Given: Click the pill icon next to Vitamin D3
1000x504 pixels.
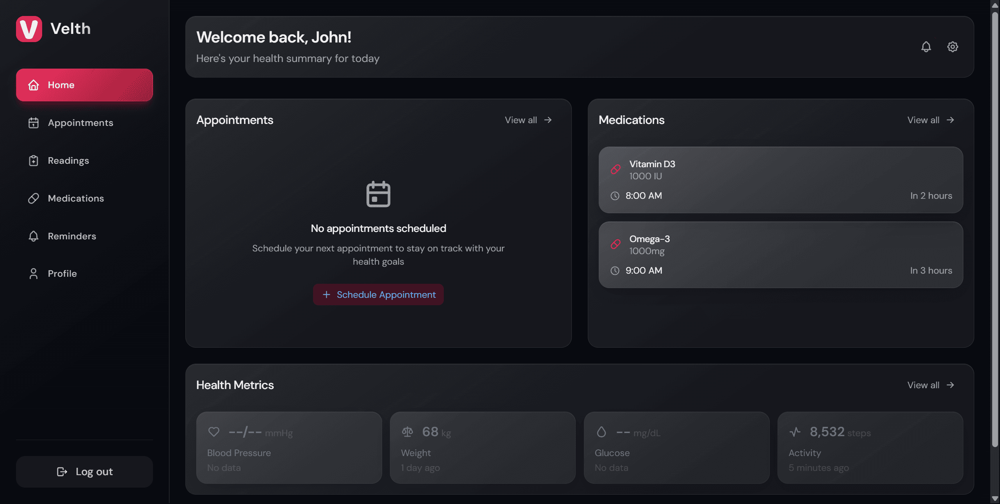Looking at the screenshot, I should point(616,170).
